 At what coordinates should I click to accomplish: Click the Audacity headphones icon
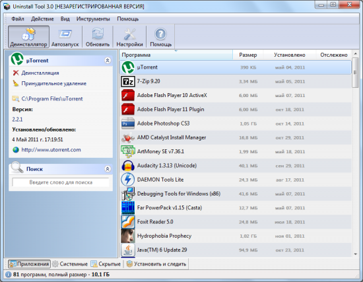pos(128,166)
